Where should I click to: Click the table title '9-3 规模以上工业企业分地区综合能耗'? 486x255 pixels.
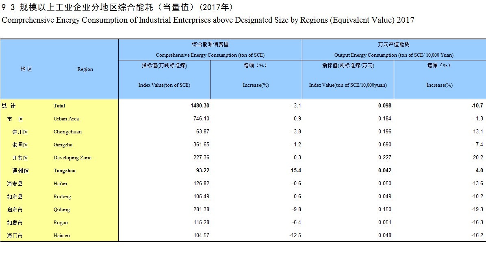(117, 7)
